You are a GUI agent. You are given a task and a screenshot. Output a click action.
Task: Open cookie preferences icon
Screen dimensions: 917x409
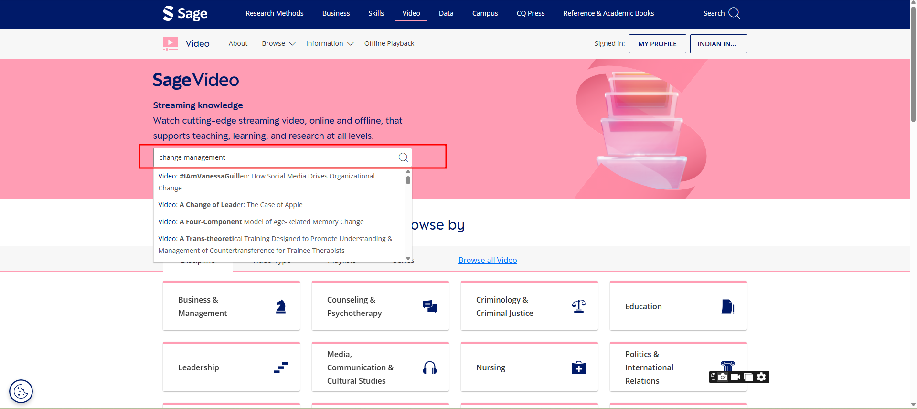(21, 391)
